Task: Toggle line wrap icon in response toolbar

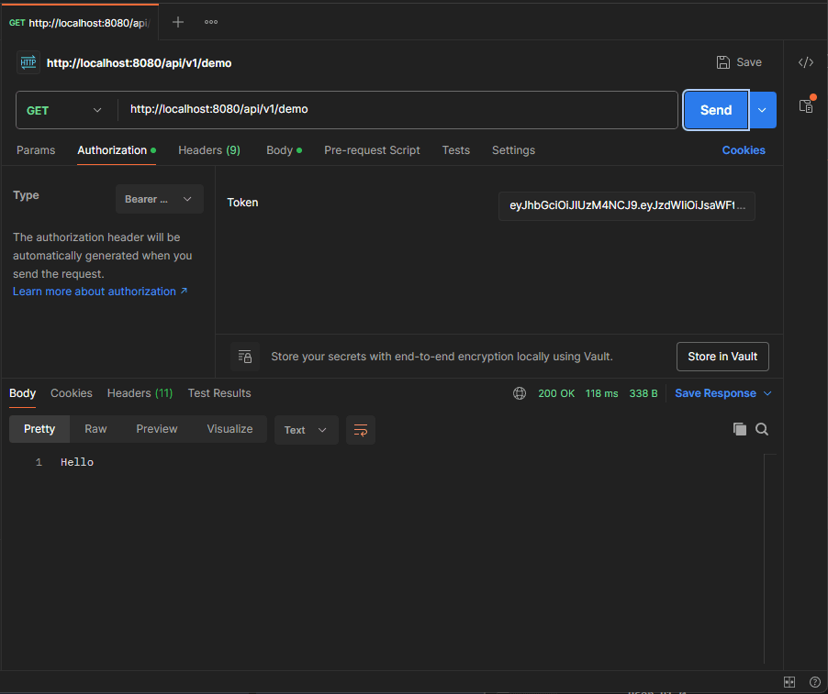Action: (x=361, y=430)
